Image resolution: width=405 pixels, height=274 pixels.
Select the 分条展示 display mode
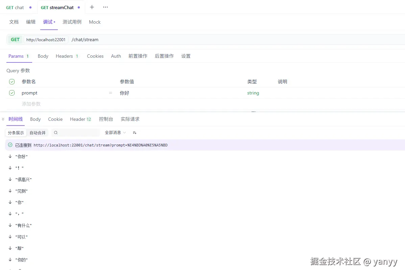tap(16, 133)
